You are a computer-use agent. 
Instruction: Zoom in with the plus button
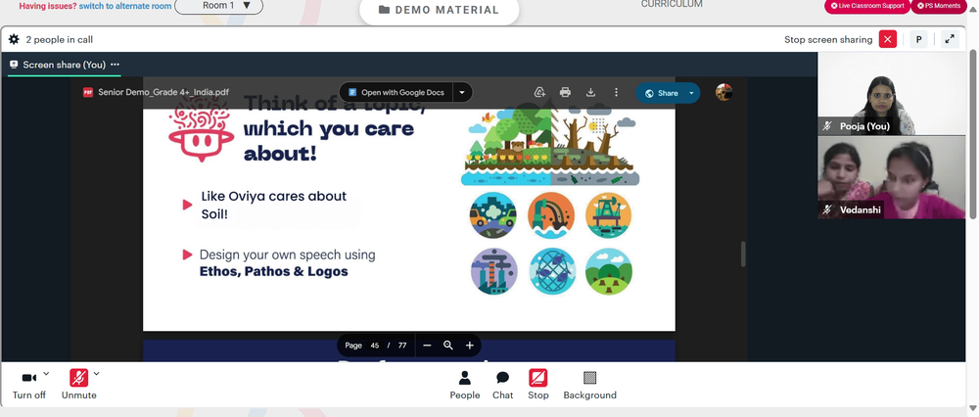[x=470, y=346]
